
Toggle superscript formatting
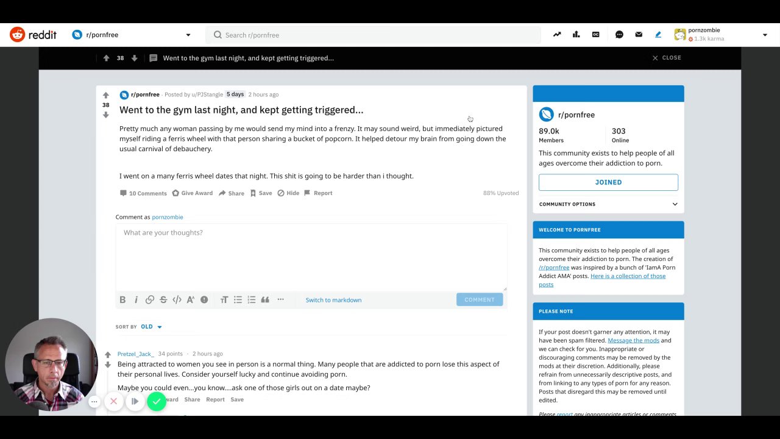pos(191,299)
